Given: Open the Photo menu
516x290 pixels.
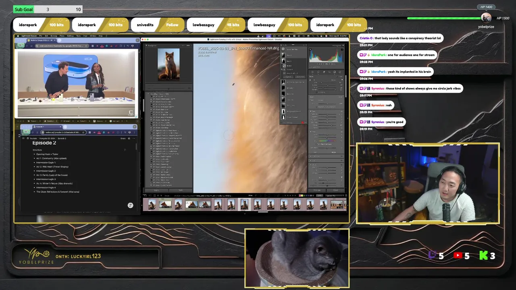Looking at the screenshot, I should tap(62, 36).
